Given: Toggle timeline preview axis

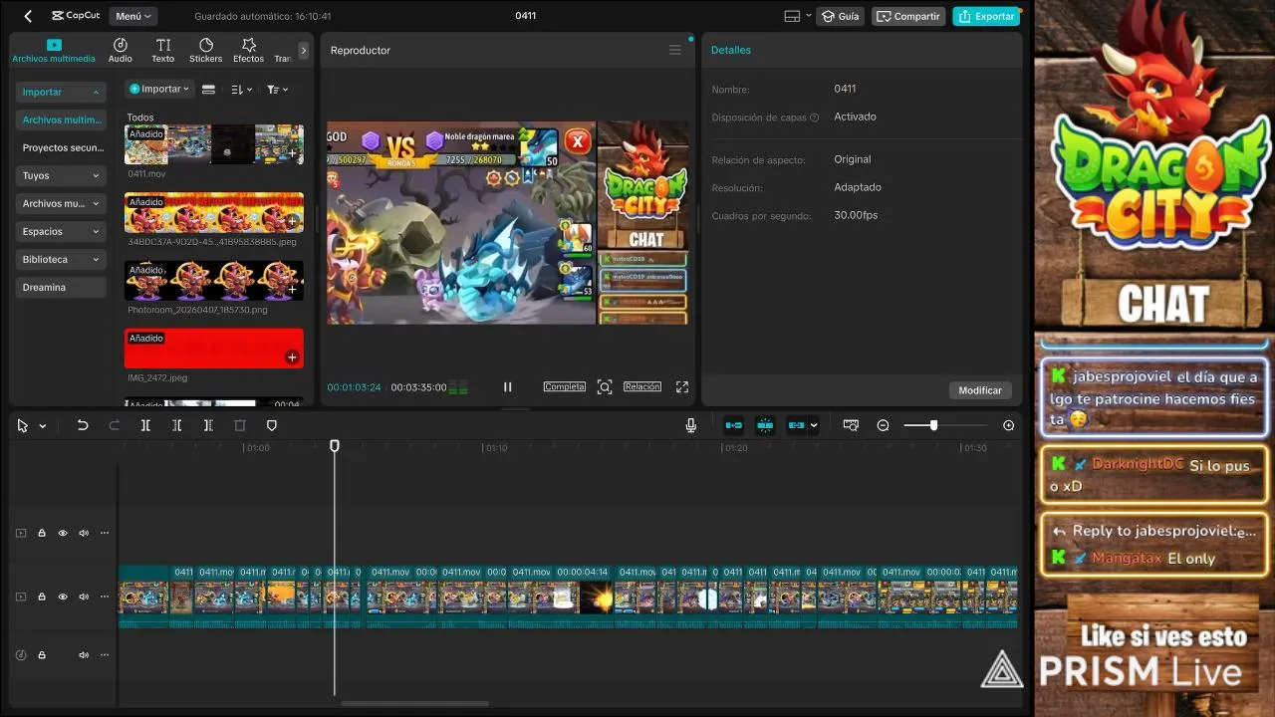Looking at the screenshot, I should (x=851, y=425).
